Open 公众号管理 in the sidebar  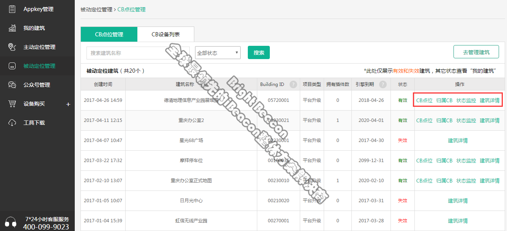[37, 85]
